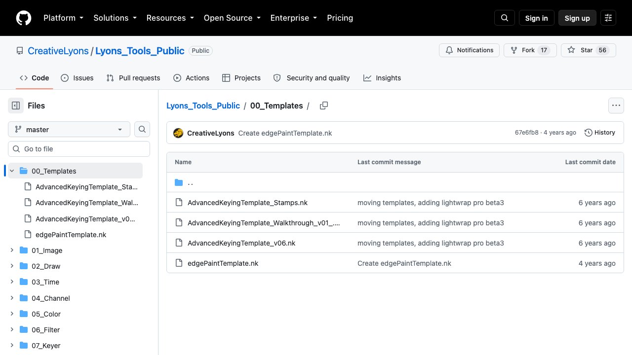Open the 05_Color folder in tree
The height and width of the screenshot is (355, 632).
(46, 314)
